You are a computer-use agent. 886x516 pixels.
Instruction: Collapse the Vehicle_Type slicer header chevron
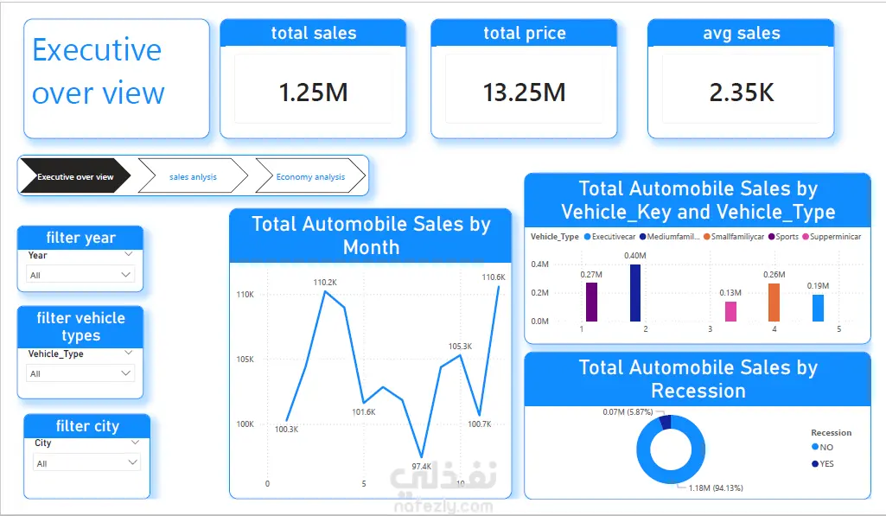coord(128,353)
